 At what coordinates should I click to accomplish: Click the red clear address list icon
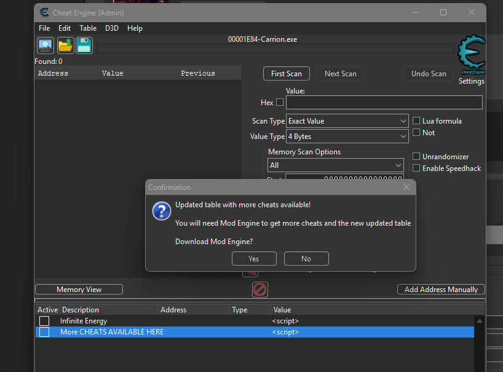260,289
